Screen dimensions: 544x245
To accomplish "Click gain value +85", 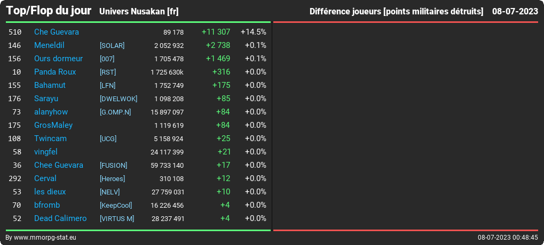I will click(x=224, y=99).
